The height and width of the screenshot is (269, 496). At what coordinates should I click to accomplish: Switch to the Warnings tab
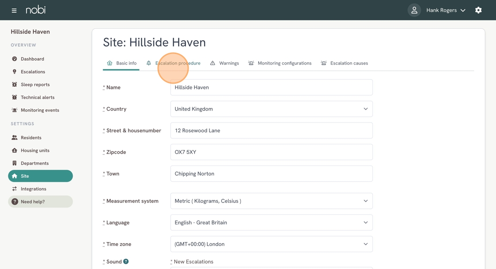(229, 63)
